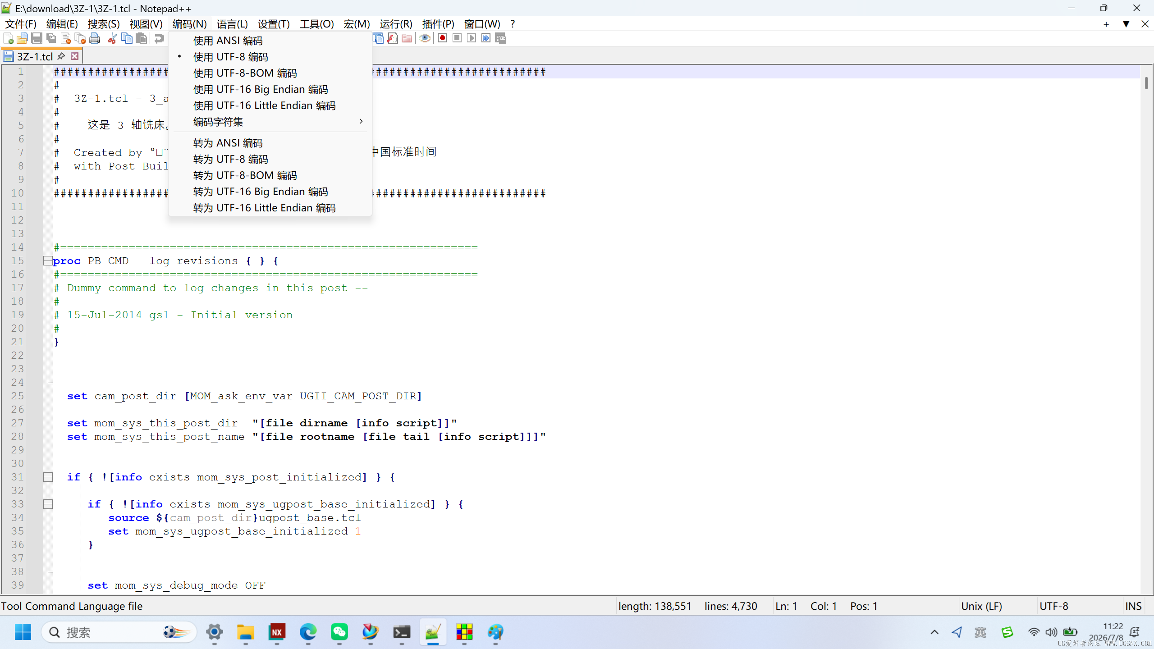Click the Open file folder icon
The width and height of the screenshot is (1154, 649).
click(22, 39)
